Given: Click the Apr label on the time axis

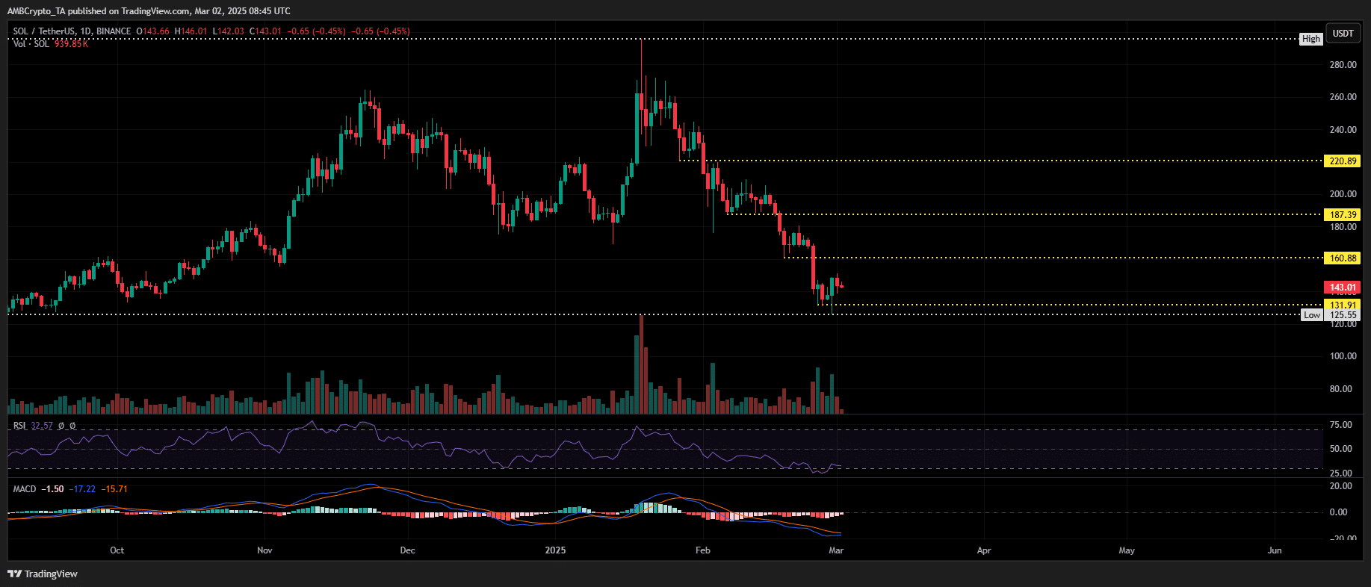Looking at the screenshot, I should 984,550.
